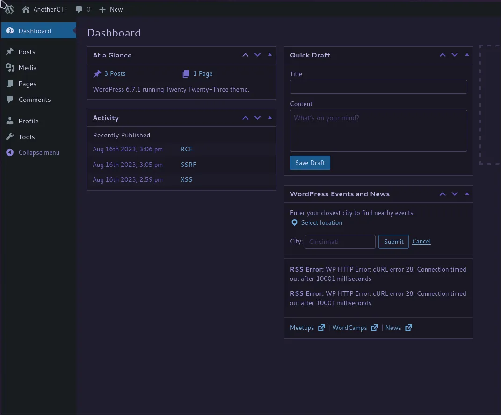The height and width of the screenshot is (415, 501).
Task: Click the Dashboard gauge icon in sidebar
Action: point(10,30)
